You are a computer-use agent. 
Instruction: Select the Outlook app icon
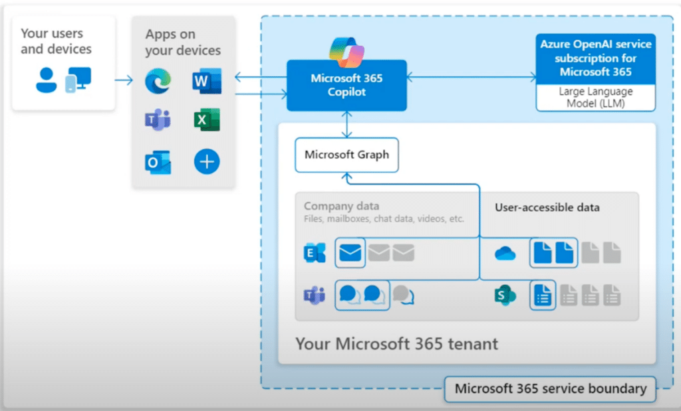click(158, 162)
